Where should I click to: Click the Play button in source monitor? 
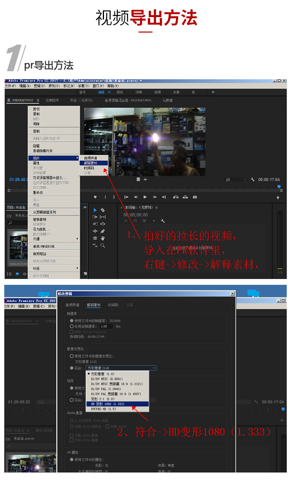pos(145,197)
